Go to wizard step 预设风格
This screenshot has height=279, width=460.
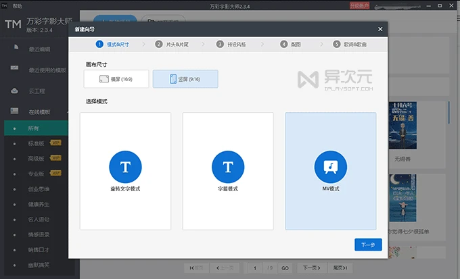point(231,45)
